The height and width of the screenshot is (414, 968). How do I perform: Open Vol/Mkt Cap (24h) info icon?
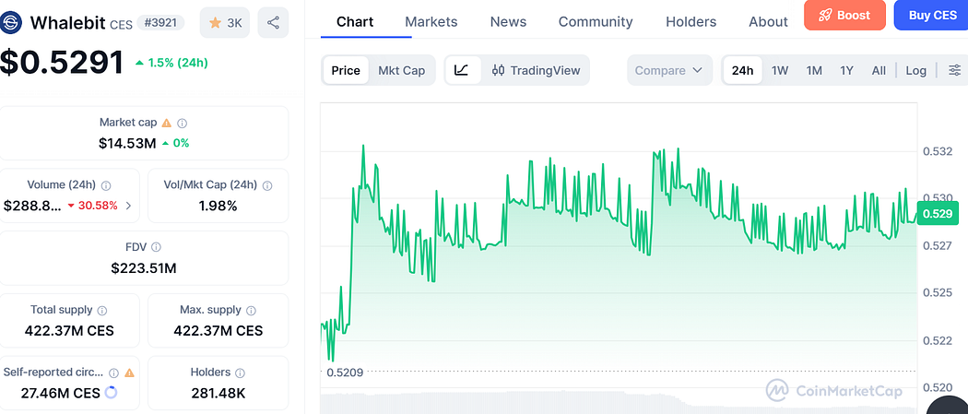click(267, 185)
